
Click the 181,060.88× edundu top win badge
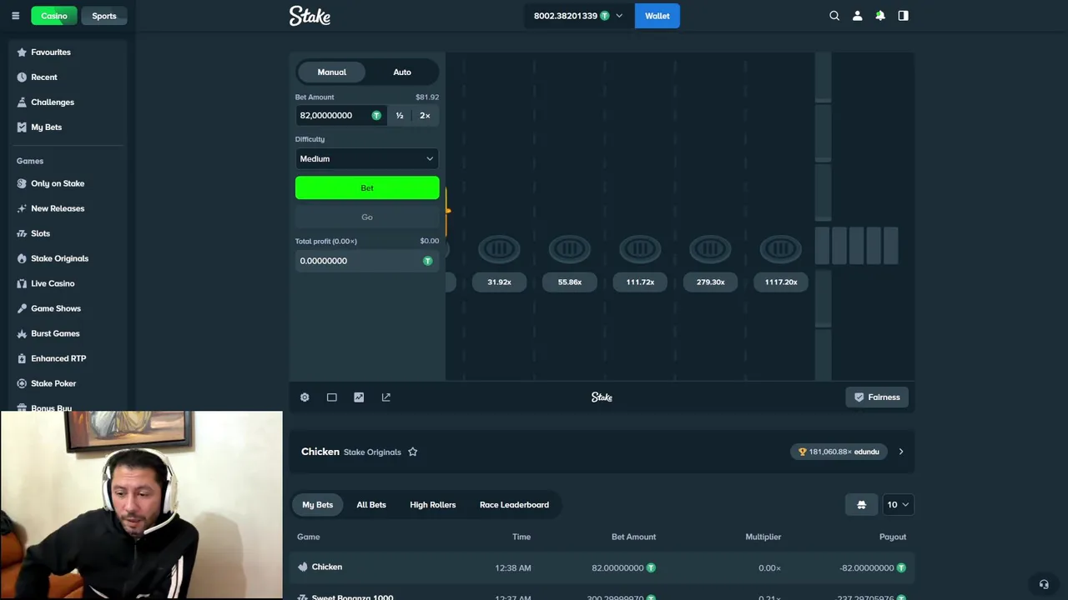[839, 452]
